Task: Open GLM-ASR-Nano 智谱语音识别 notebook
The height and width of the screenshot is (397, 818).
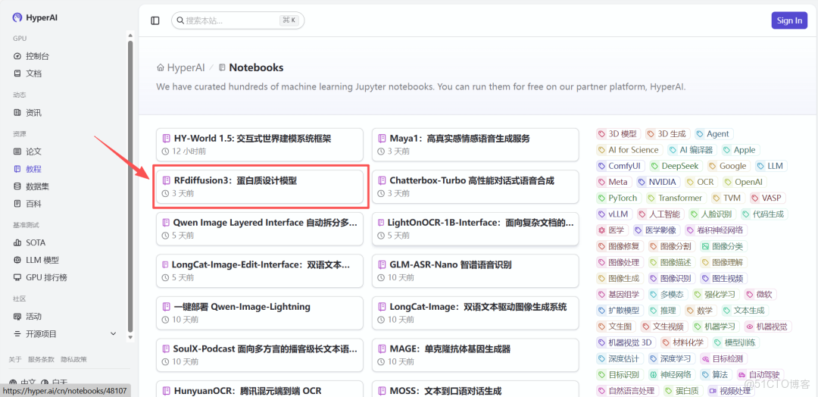Action: tap(475, 270)
